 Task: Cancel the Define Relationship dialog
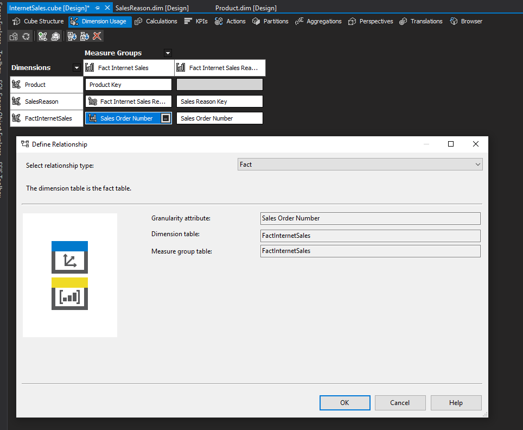click(x=400, y=403)
